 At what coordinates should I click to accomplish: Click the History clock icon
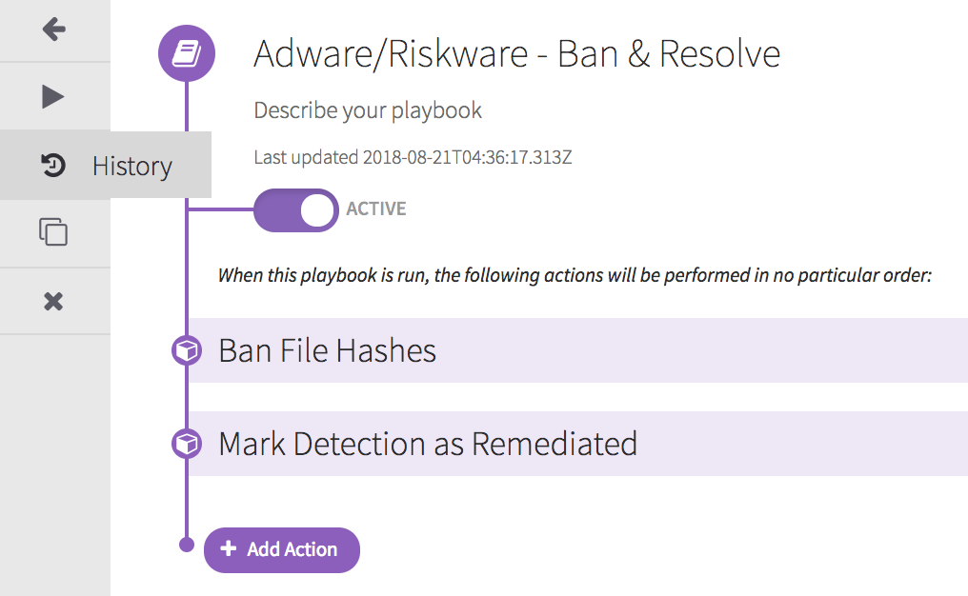coord(53,166)
